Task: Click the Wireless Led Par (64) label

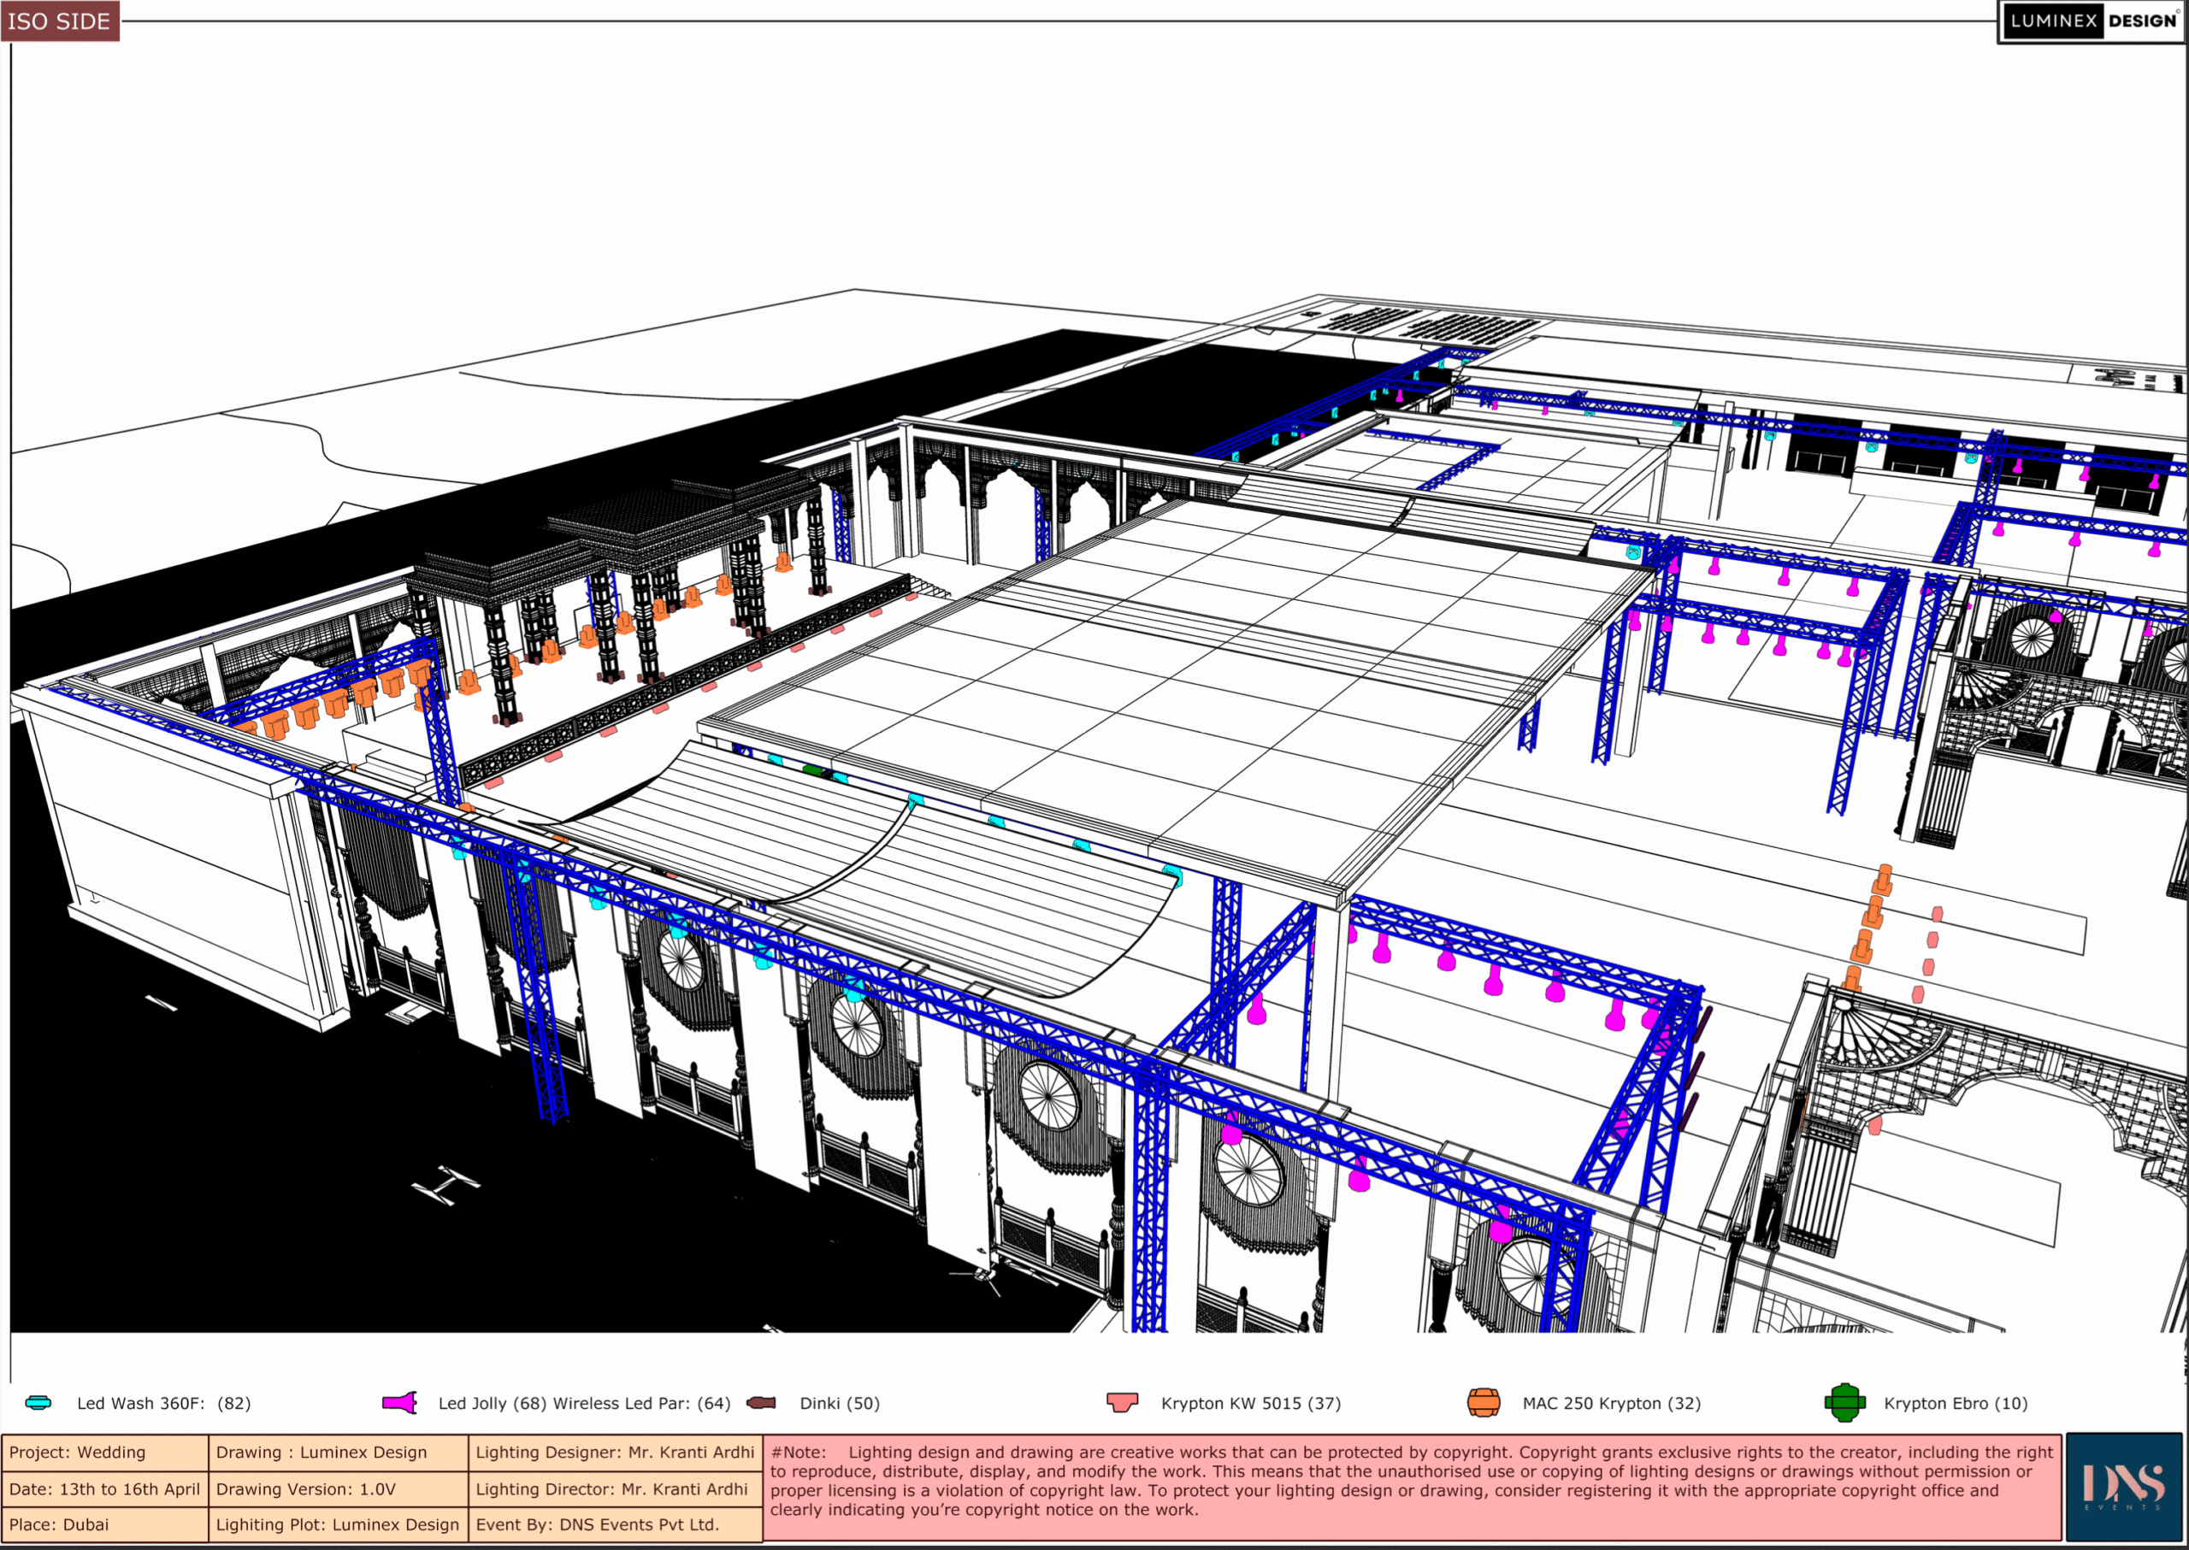Action: 641,1403
